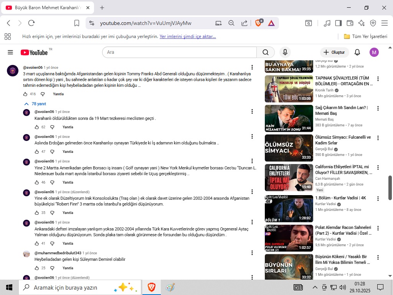Collapse the 78 yanıt replies thread
Image resolution: width=393 pixels, height=295 pixels.
pos(35,104)
